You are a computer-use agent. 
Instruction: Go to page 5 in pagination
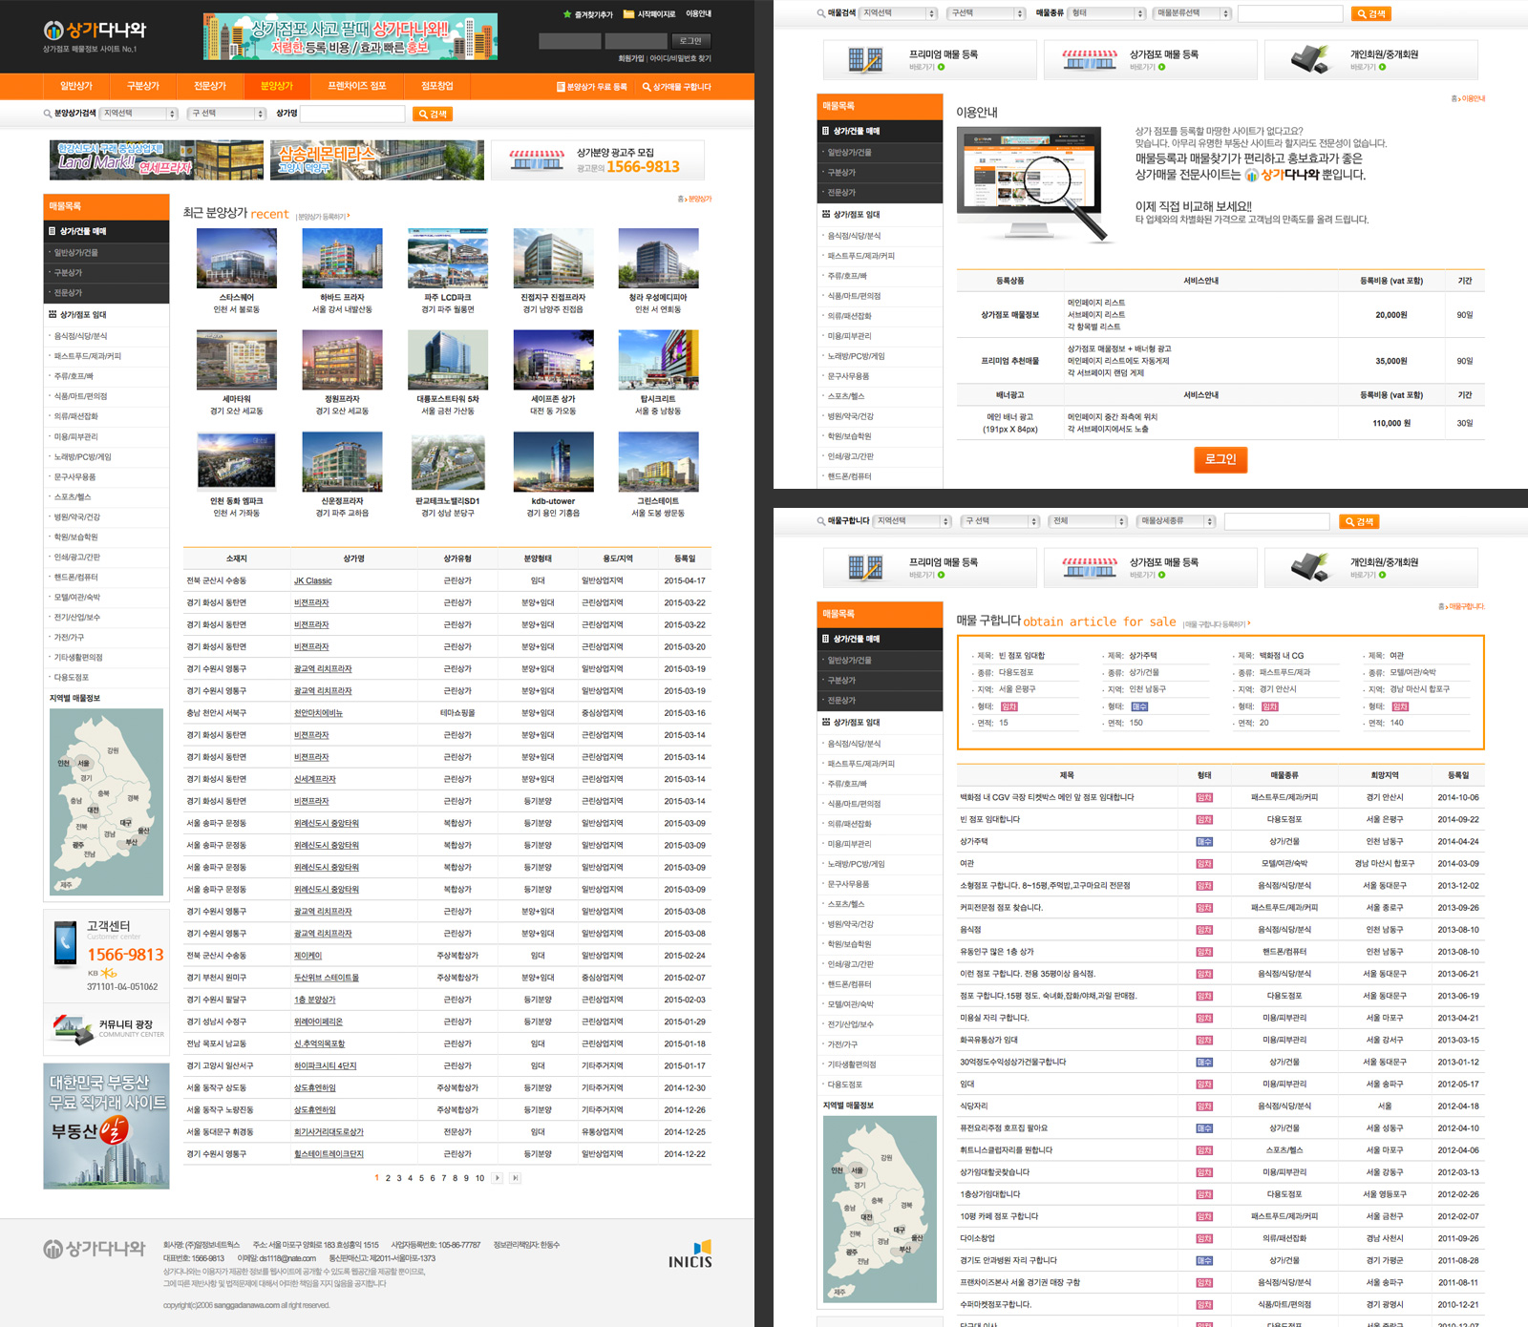[421, 1178]
